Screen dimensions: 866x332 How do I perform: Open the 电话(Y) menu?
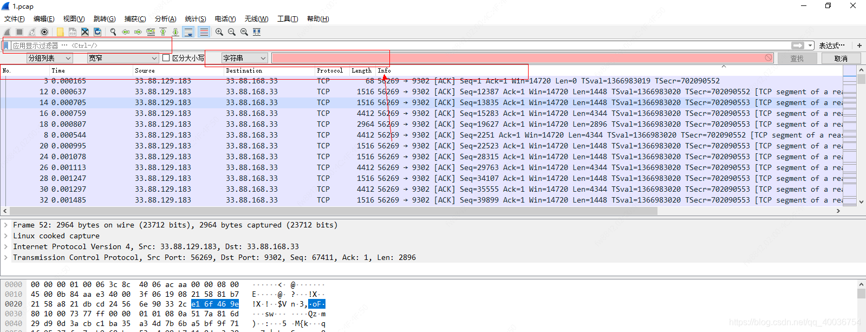pos(225,19)
